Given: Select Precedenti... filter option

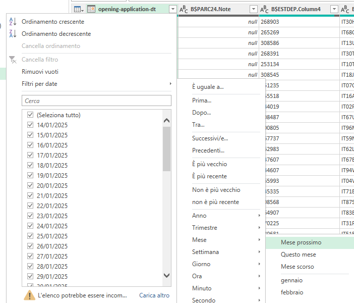Looking at the screenshot, I should [208, 150].
